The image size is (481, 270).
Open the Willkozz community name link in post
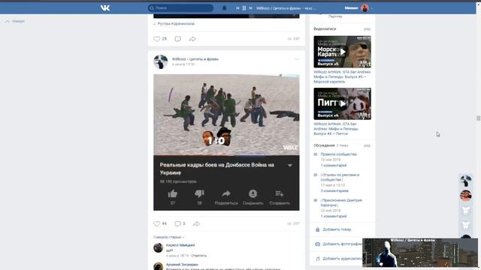coord(195,59)
